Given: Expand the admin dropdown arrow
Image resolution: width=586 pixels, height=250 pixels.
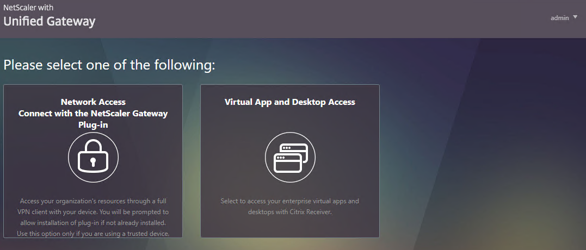Looking at the screenshot, I should pyautogui.click(x=575, y=17).
